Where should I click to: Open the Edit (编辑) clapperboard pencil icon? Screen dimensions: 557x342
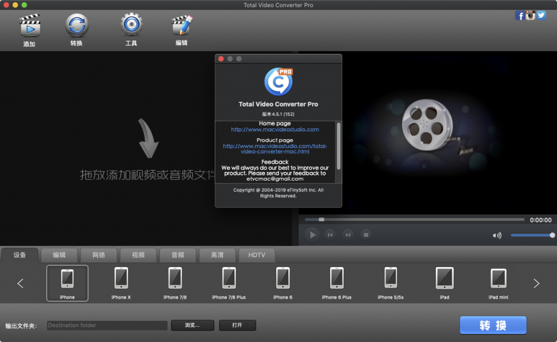(x=182, y=25)
